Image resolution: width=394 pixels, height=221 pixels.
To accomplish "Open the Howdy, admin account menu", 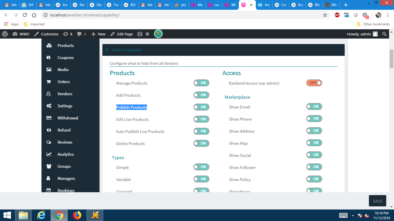I will pos(362,34).
